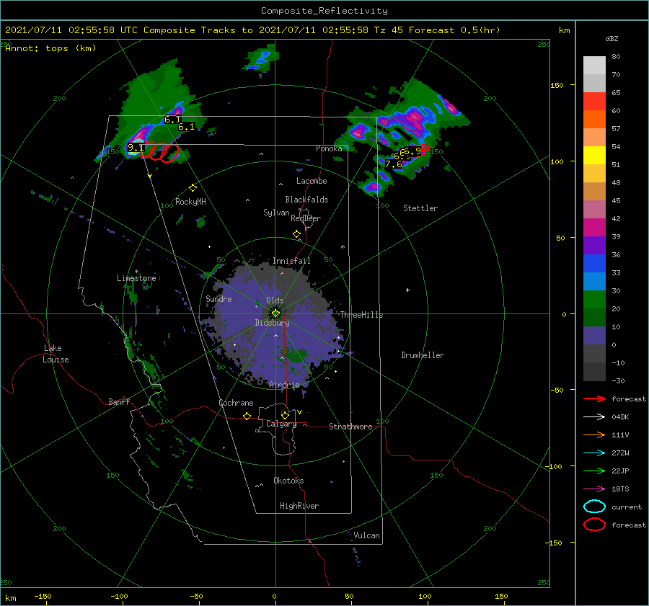This screenshot has width=649, height=606.
Task: Click the cyan current ellipse legend icon
Action: pyautogui.click(x=594, y=507)
